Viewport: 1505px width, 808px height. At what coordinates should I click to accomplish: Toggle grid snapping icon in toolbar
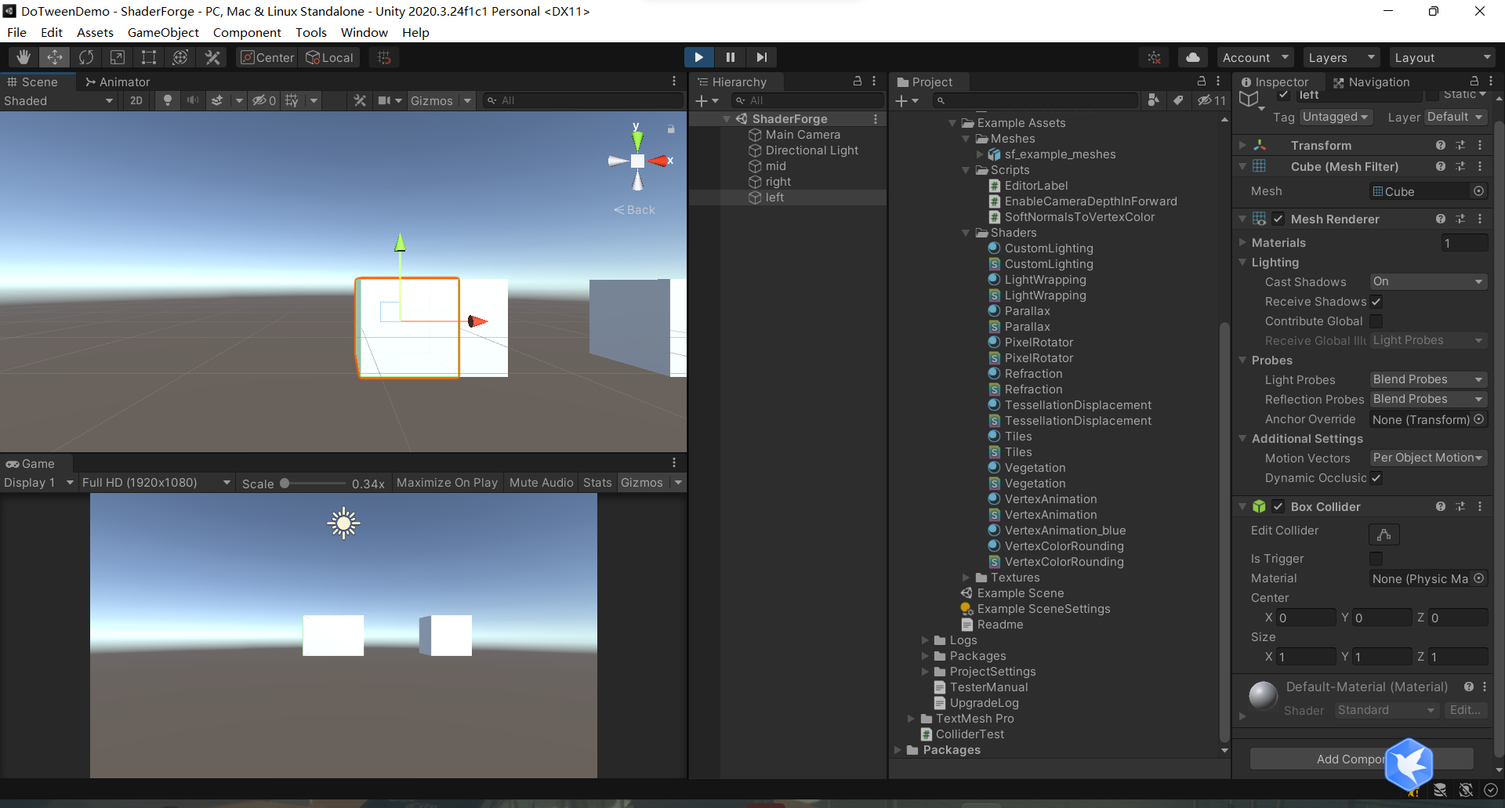click(384, 57)
